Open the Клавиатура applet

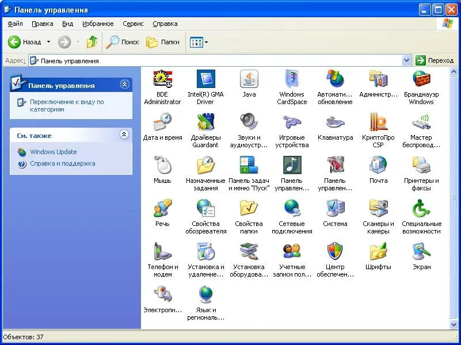click(x=335, y=122)
